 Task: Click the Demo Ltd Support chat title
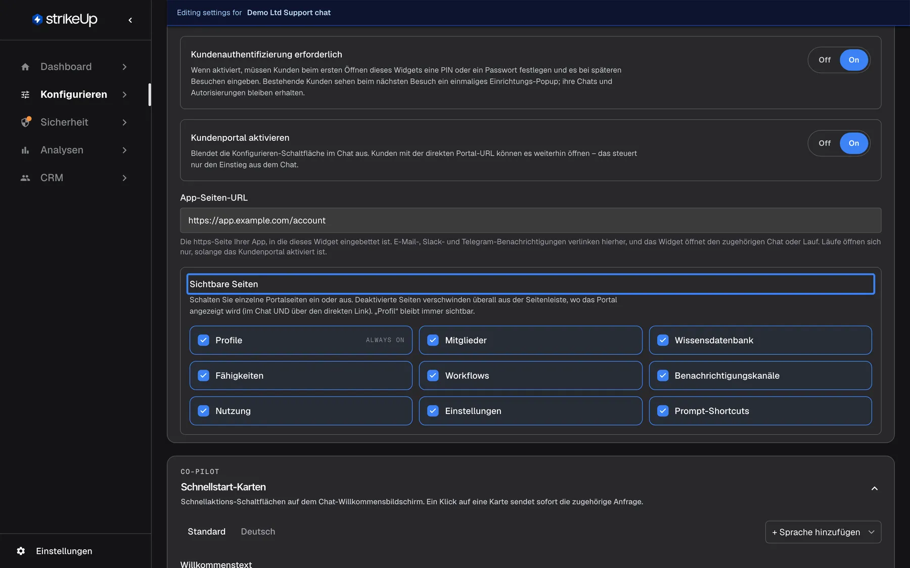(289, 13)
